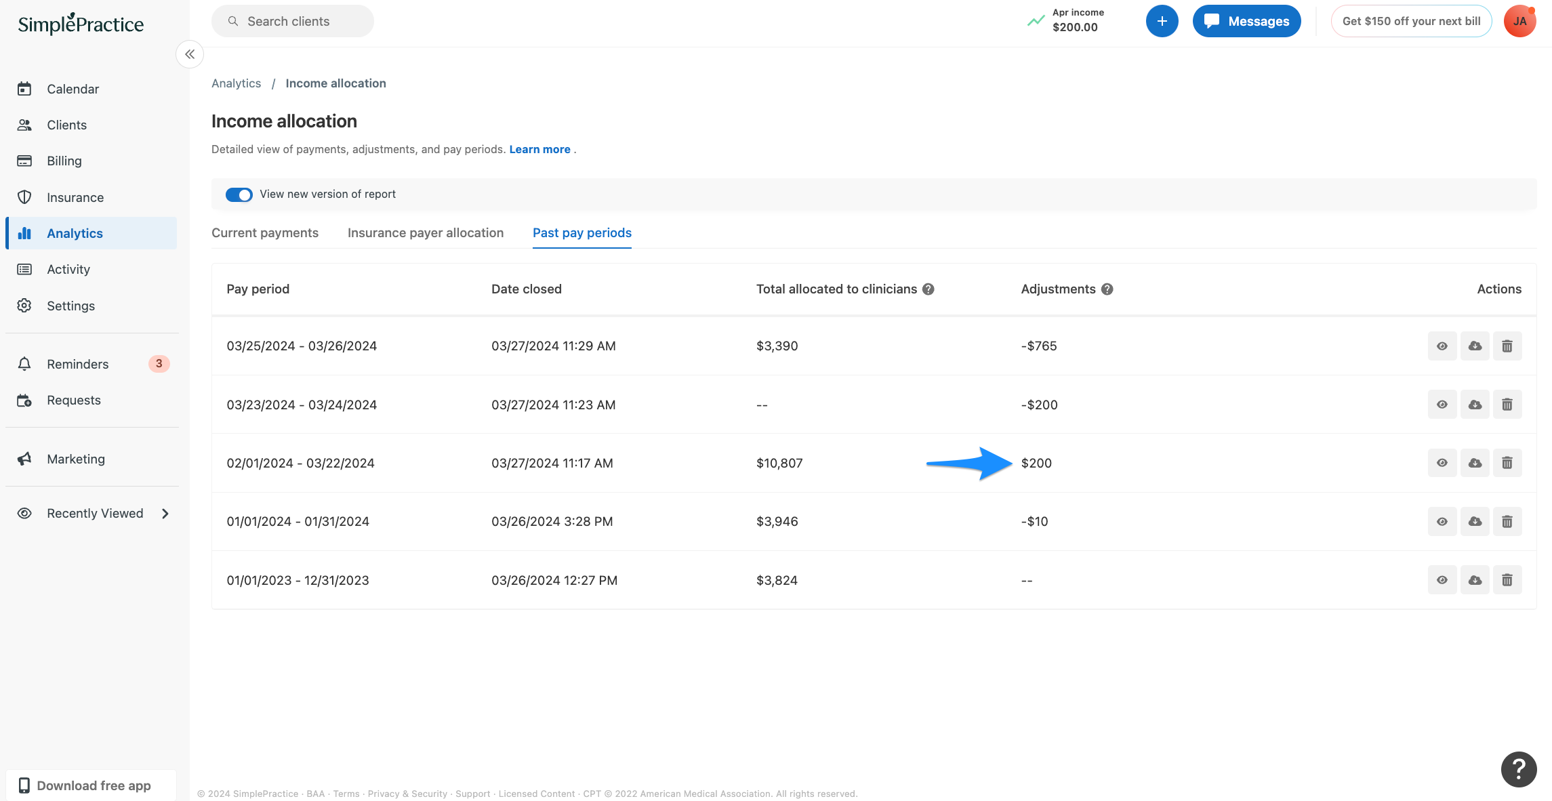Switch to Insurance payer allocation tab
Viewport: 1552px width, 801px height.
426,232
